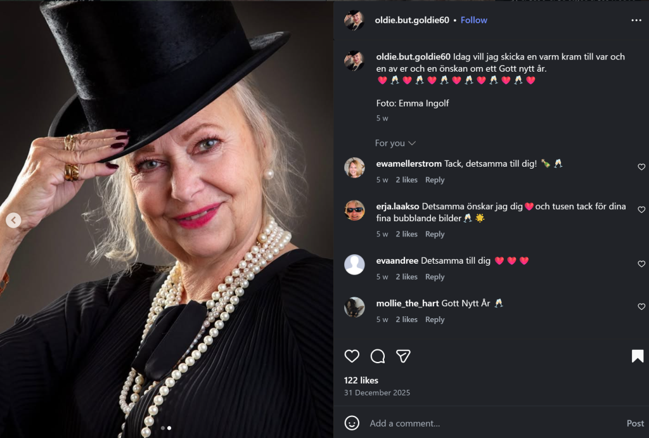
Task: Save post with bookmark icon
Action: [638, 356]
